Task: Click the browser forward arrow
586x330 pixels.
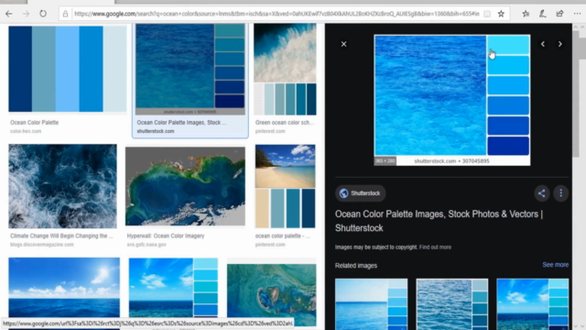Action: [26, 14]
